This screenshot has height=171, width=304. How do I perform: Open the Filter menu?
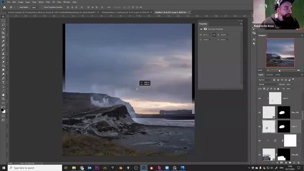coord(48,2)
